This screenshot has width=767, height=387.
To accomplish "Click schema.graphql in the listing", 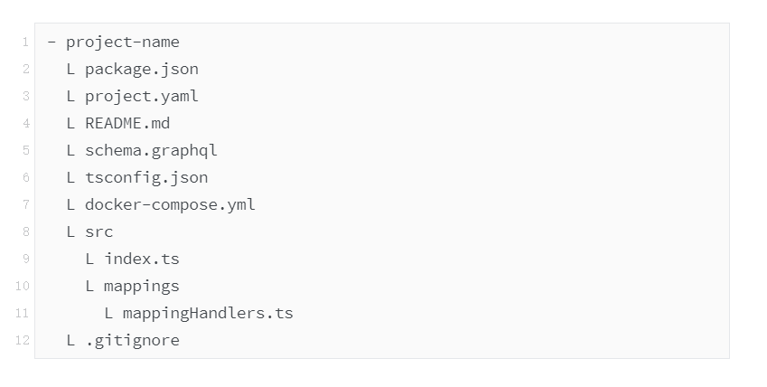I will [x=151, y=150].
